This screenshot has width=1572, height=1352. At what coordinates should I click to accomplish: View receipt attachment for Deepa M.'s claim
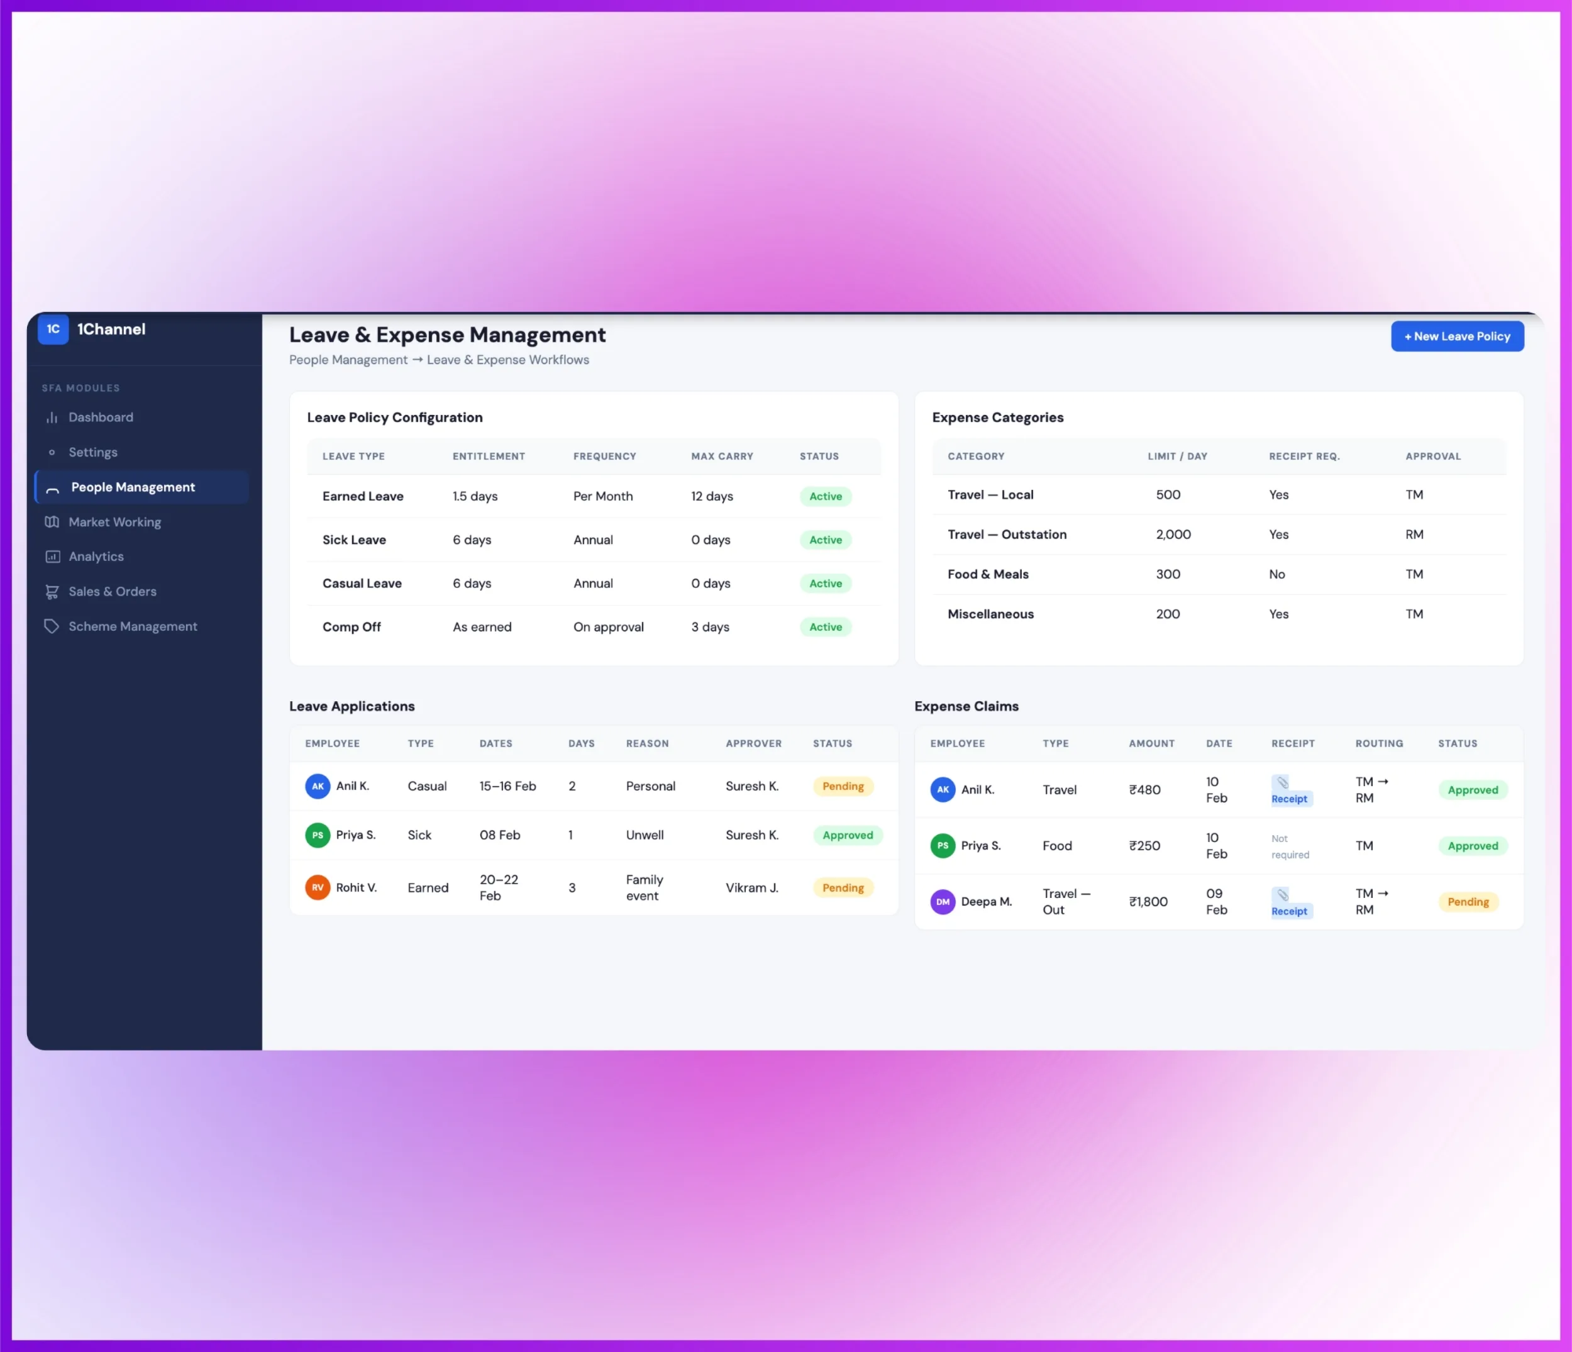click(x=1289, y=902)
